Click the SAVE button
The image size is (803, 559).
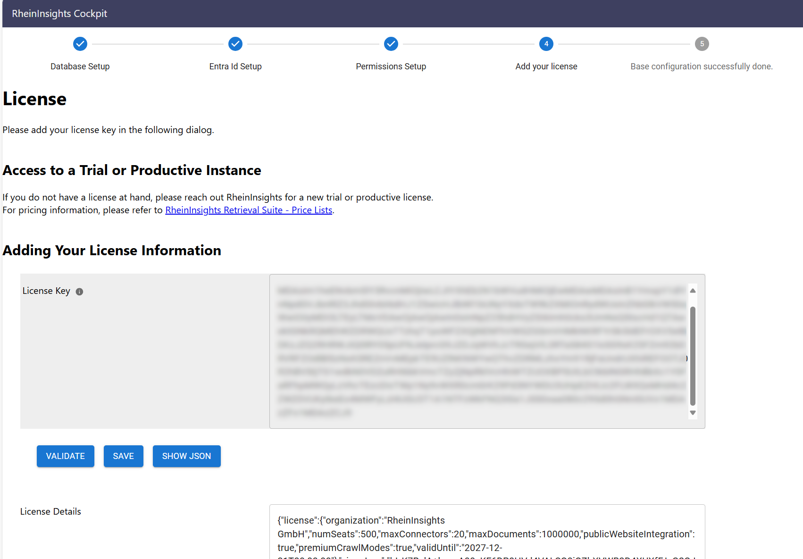[124, 456]
